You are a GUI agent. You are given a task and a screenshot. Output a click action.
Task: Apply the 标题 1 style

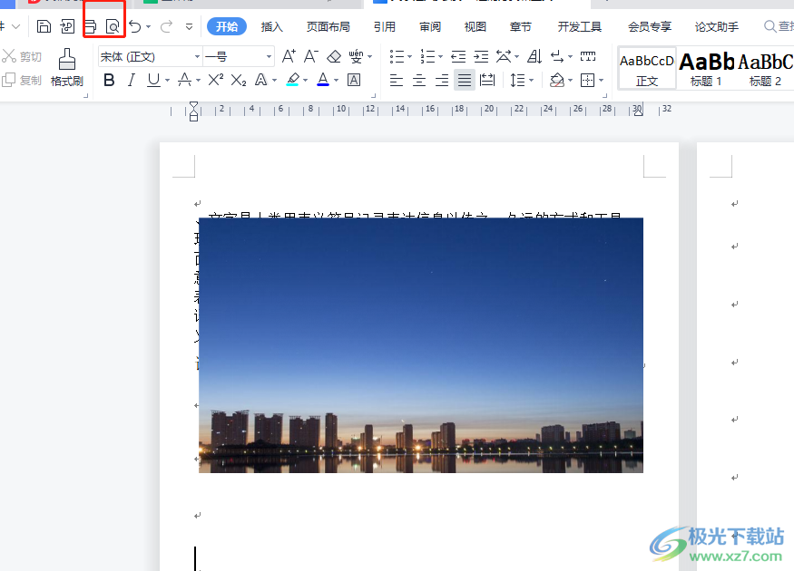pos(706,68)
